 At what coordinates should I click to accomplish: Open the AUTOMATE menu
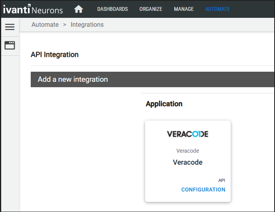[217, 9]
